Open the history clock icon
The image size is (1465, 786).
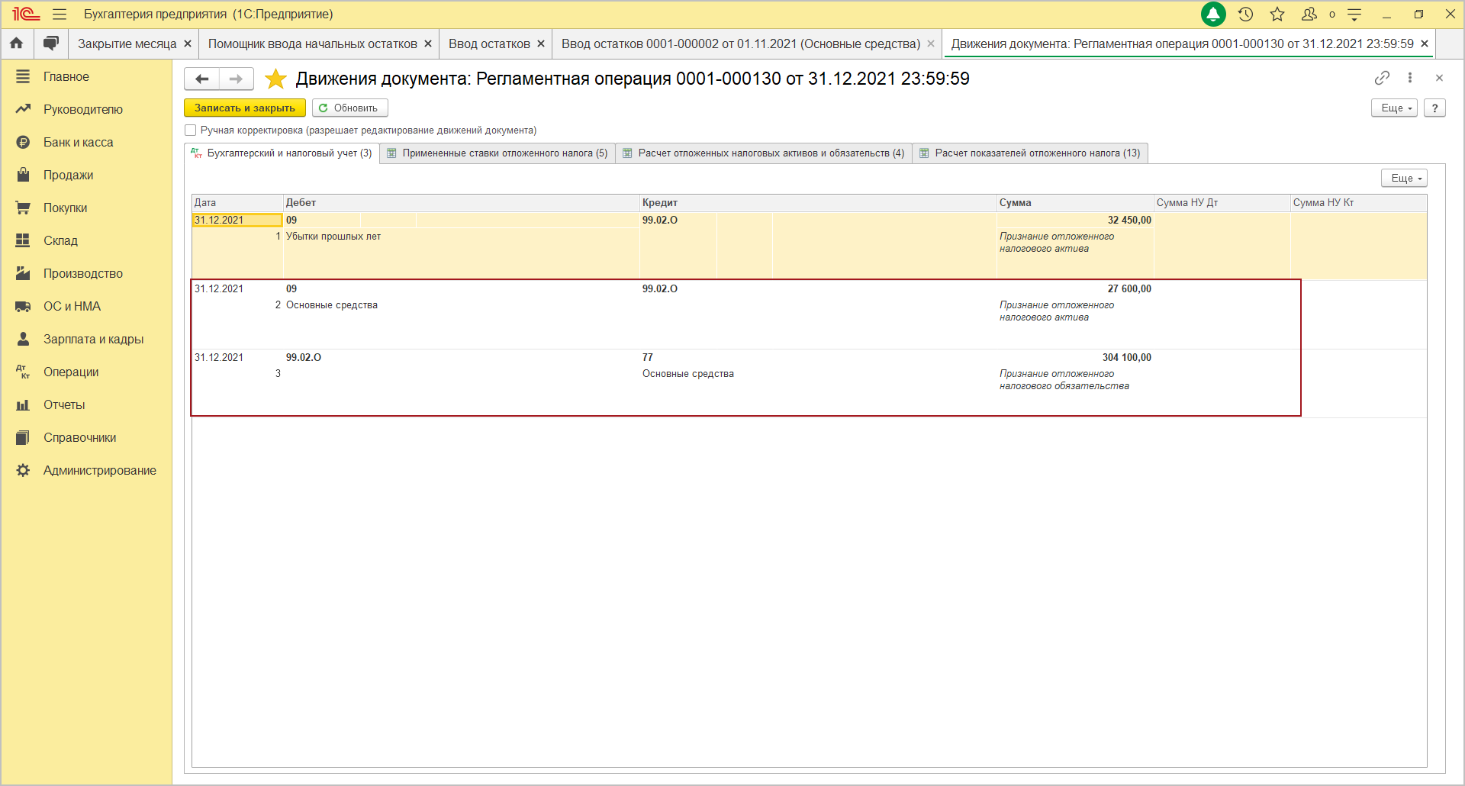pyautogui.click(x=1246, y=14)
